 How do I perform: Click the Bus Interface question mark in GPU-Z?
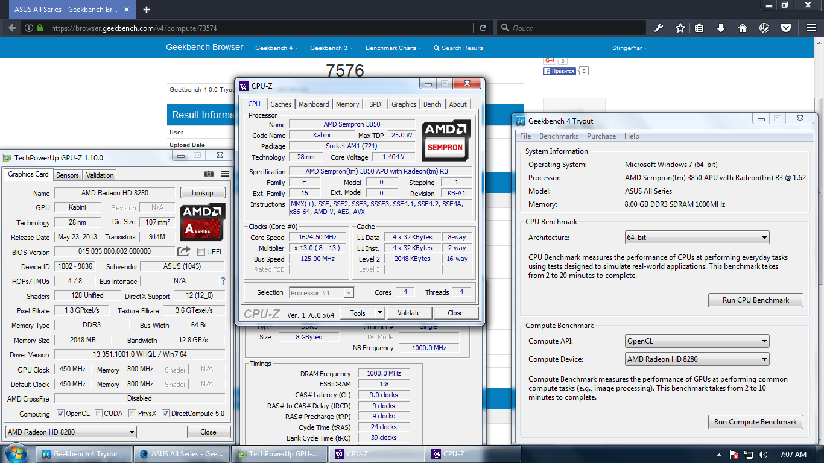223,281
